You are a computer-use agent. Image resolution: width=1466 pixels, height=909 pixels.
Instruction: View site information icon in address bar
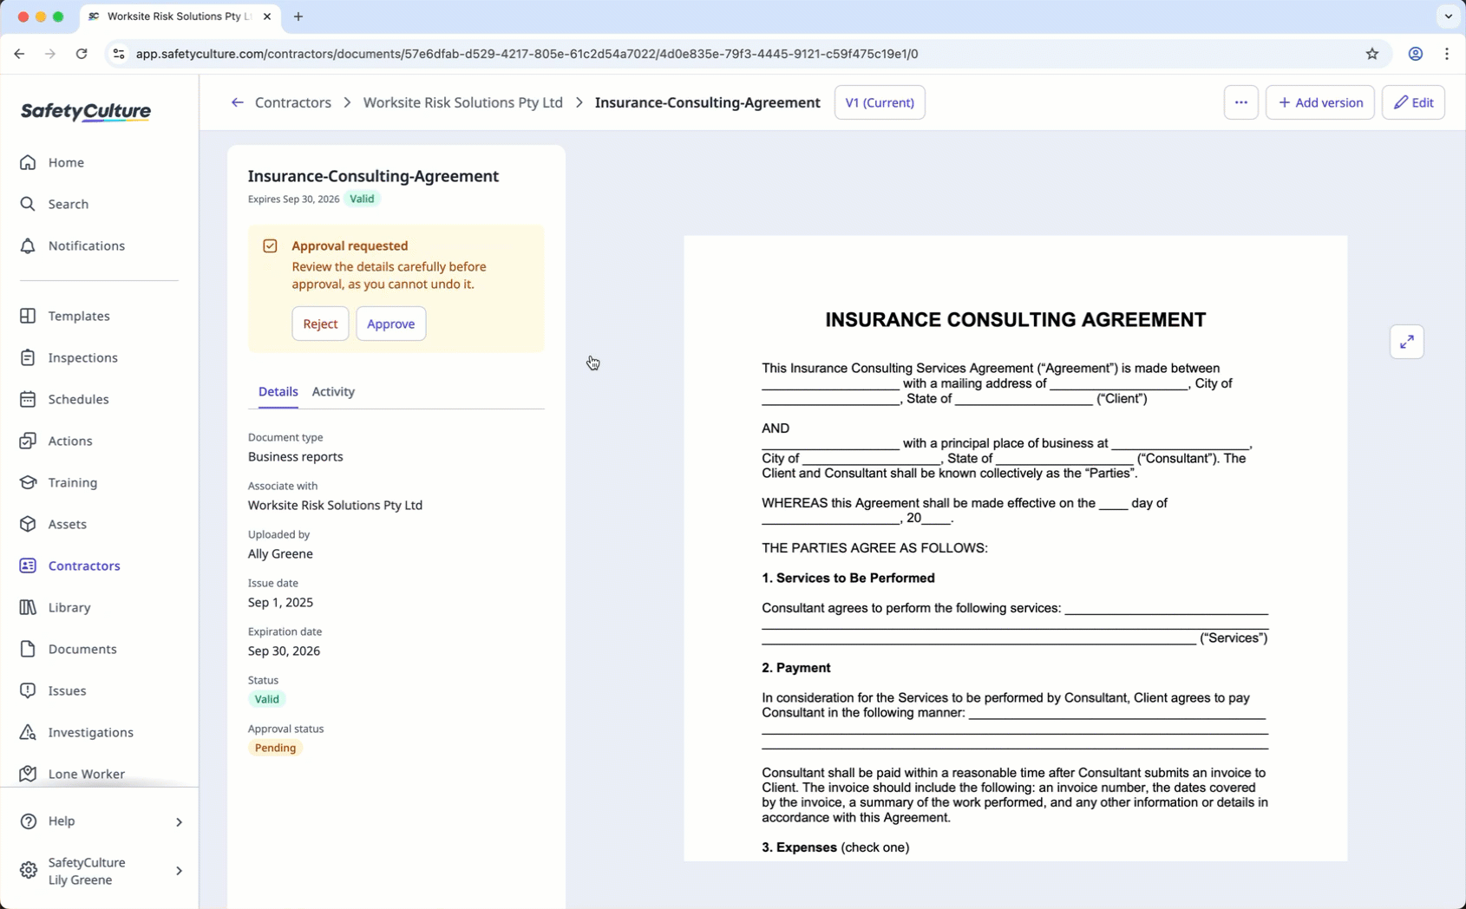[119, 54]
